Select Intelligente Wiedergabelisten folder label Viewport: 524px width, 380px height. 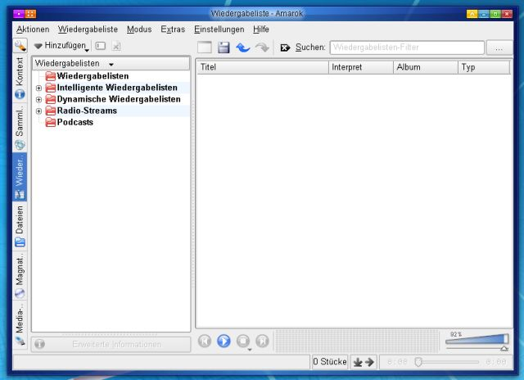(x=117, y=88)
